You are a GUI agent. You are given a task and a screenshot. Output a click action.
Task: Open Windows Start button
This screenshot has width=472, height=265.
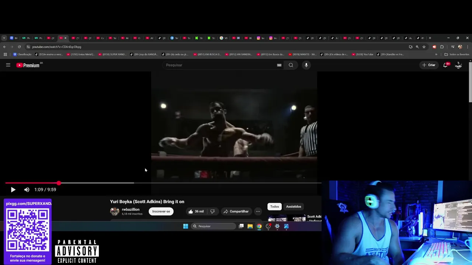pos(185,226)
